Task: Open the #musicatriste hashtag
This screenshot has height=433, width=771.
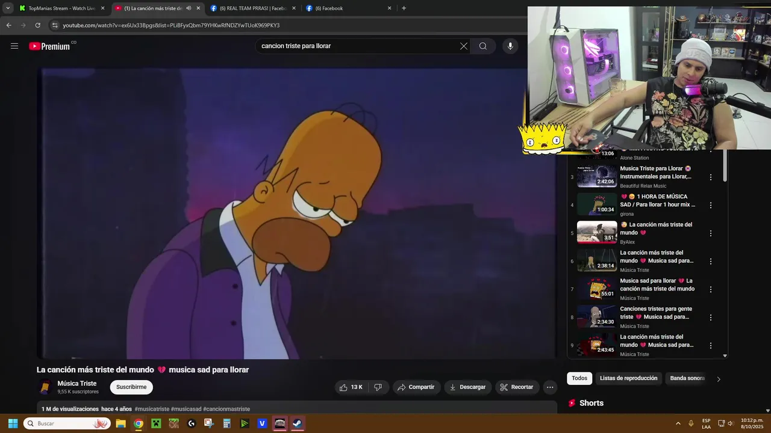Action: 152,409
